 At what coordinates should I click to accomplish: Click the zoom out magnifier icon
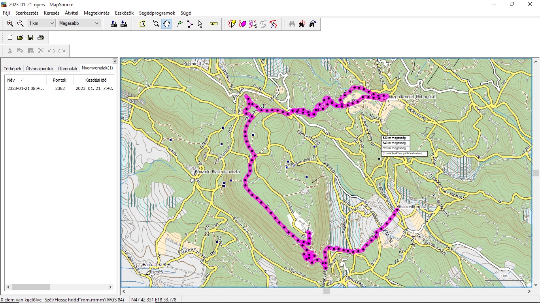tap(21, 24)
